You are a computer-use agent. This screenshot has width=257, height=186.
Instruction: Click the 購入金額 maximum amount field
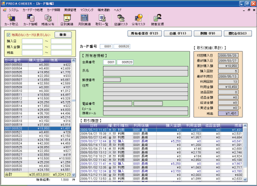[61, 47]
